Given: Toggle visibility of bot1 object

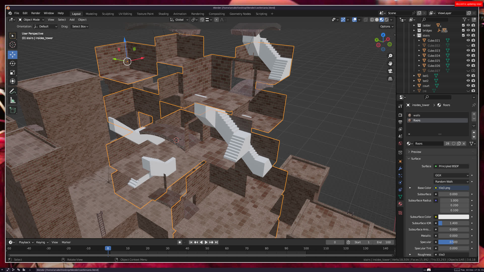Looking at the screenshot, I should pyautogui.click(x=468, y=76).
